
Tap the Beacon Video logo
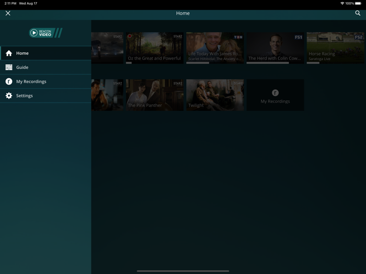coord(46,33)
